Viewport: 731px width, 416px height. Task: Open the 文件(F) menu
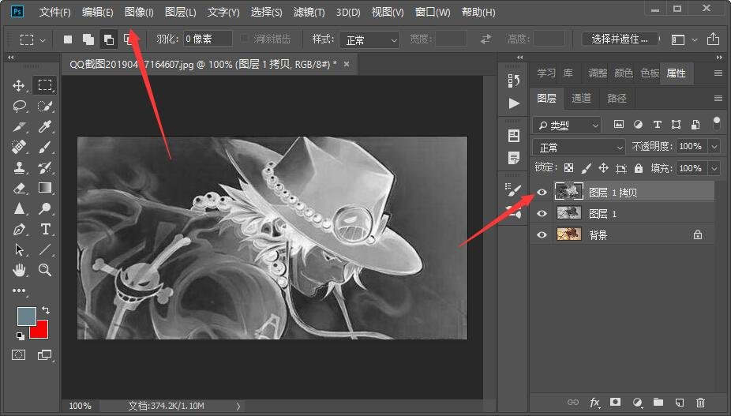click(x=54, y=12)
